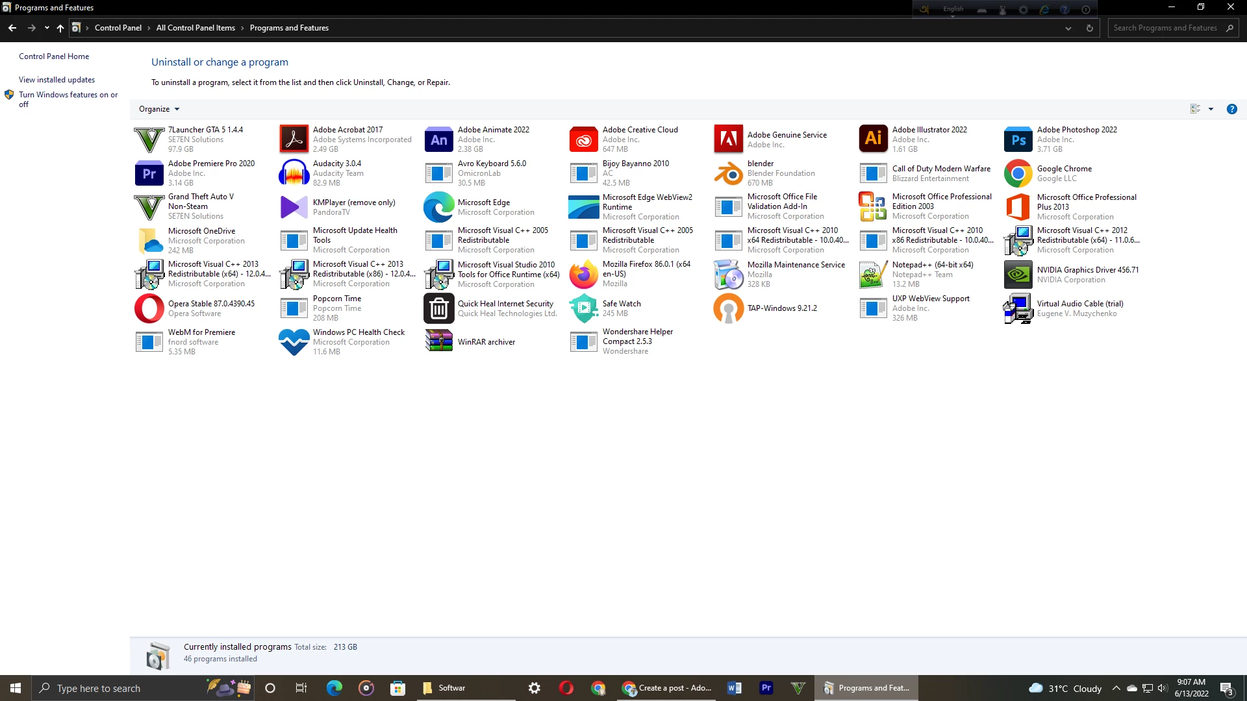Expand the change view options arrow

coord(1211,109)
